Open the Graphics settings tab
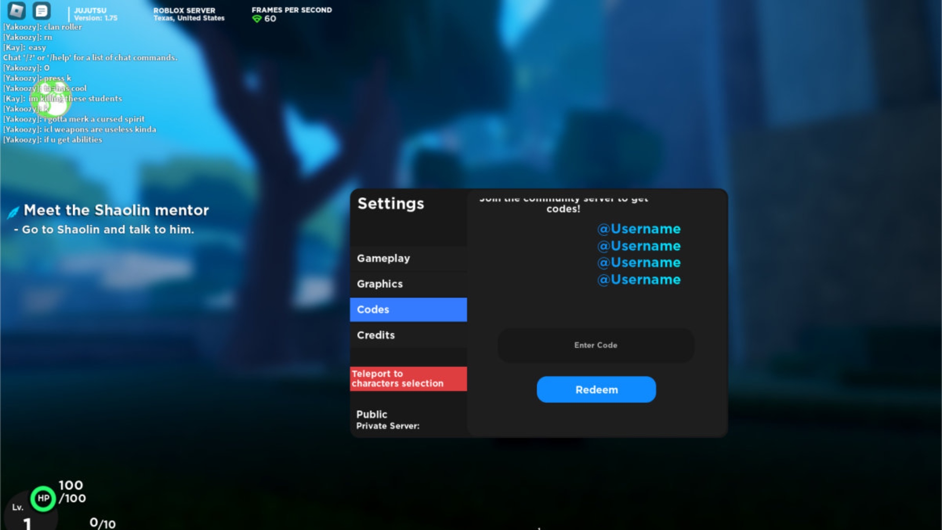Screen dimensions: 942x530 [408, 284]
